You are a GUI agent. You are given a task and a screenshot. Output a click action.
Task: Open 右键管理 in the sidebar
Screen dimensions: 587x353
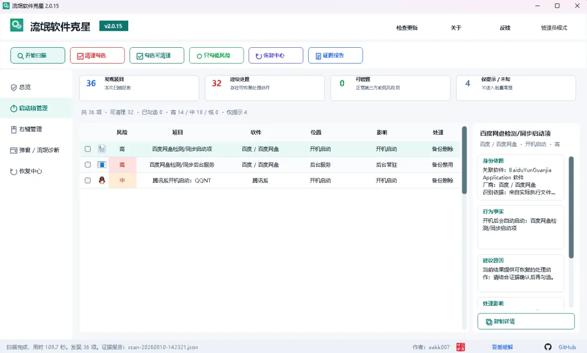26,129
